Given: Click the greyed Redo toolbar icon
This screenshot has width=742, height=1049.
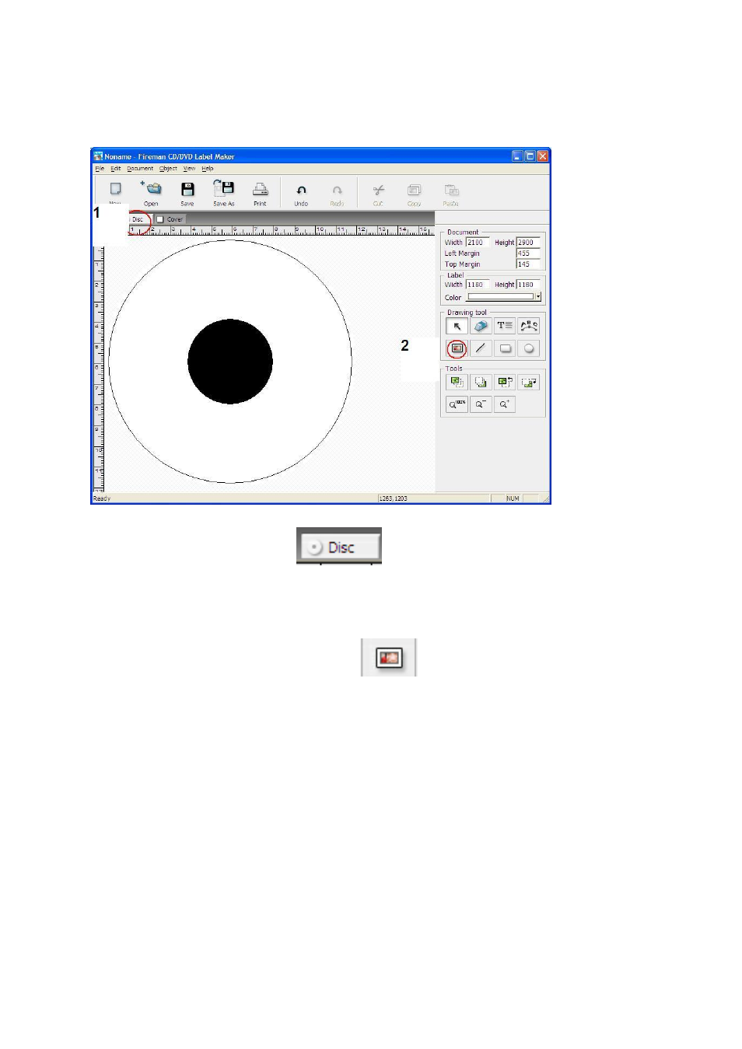Looking at the screenshot, I should click(337, 190).
